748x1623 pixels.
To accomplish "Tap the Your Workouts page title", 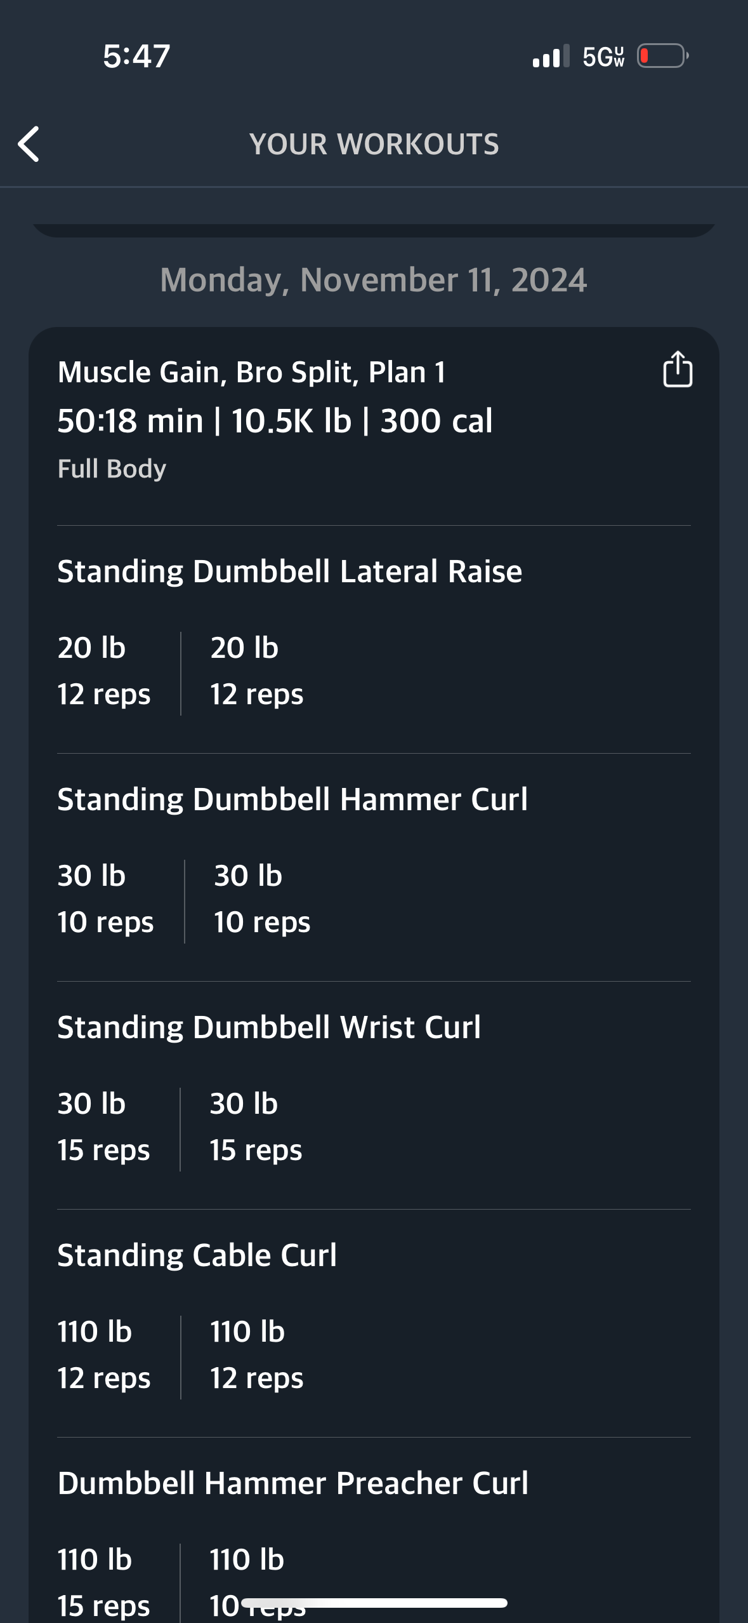I will click(x=374, y=144).
